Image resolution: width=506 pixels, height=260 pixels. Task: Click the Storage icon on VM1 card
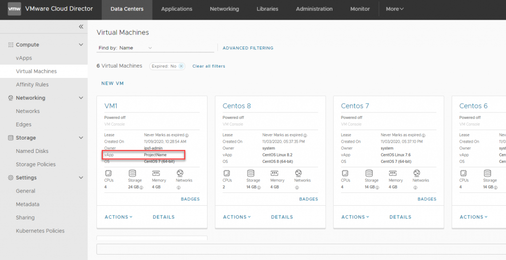(132, 173)
